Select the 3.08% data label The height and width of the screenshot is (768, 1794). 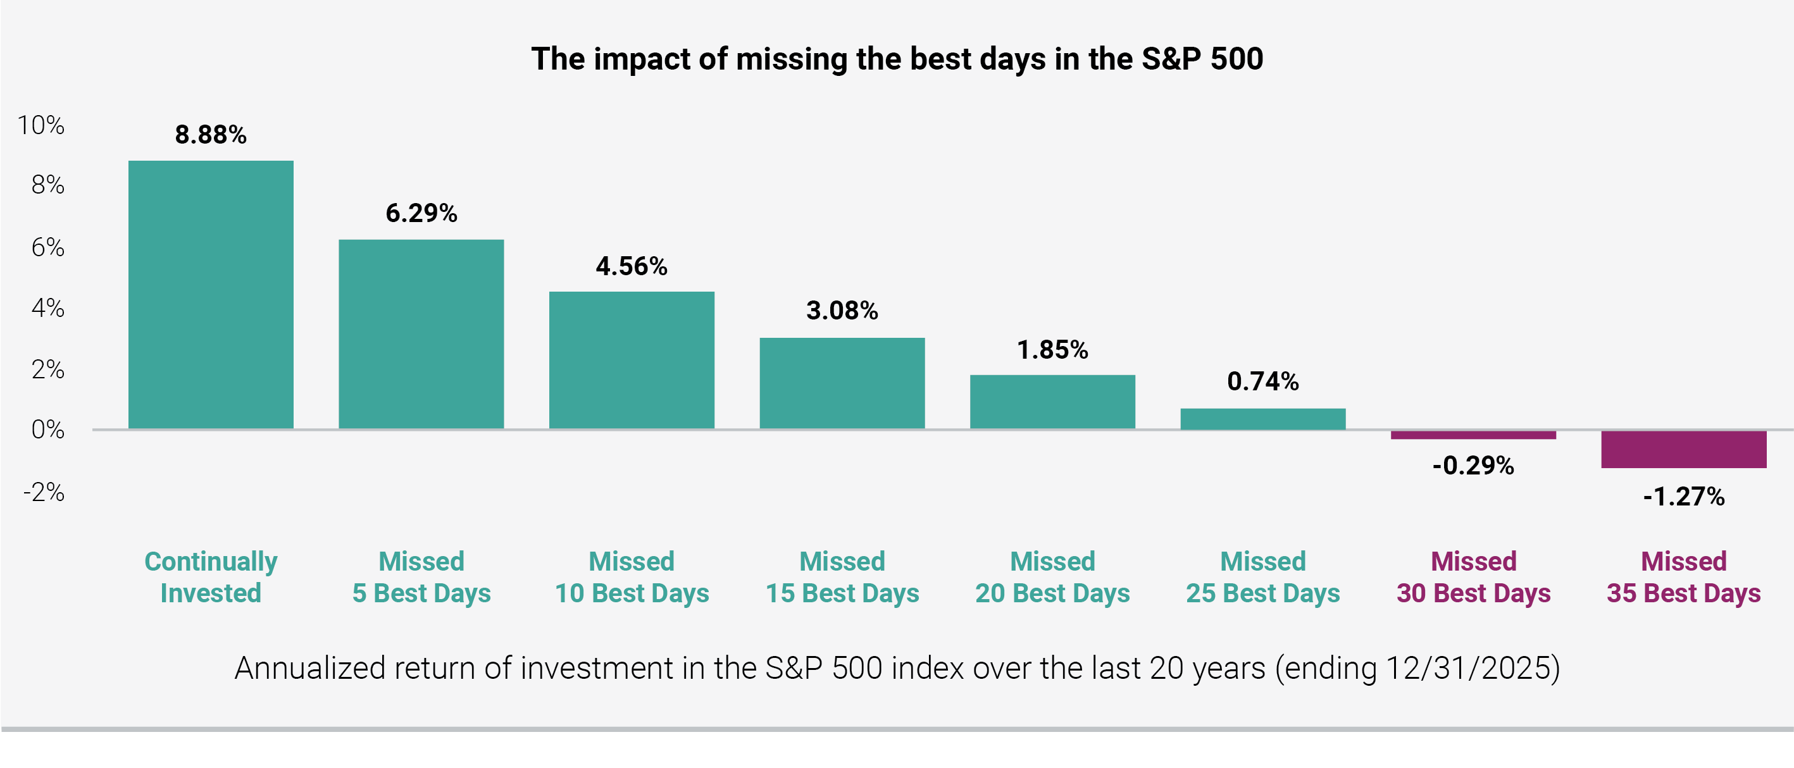coord(842,311)
